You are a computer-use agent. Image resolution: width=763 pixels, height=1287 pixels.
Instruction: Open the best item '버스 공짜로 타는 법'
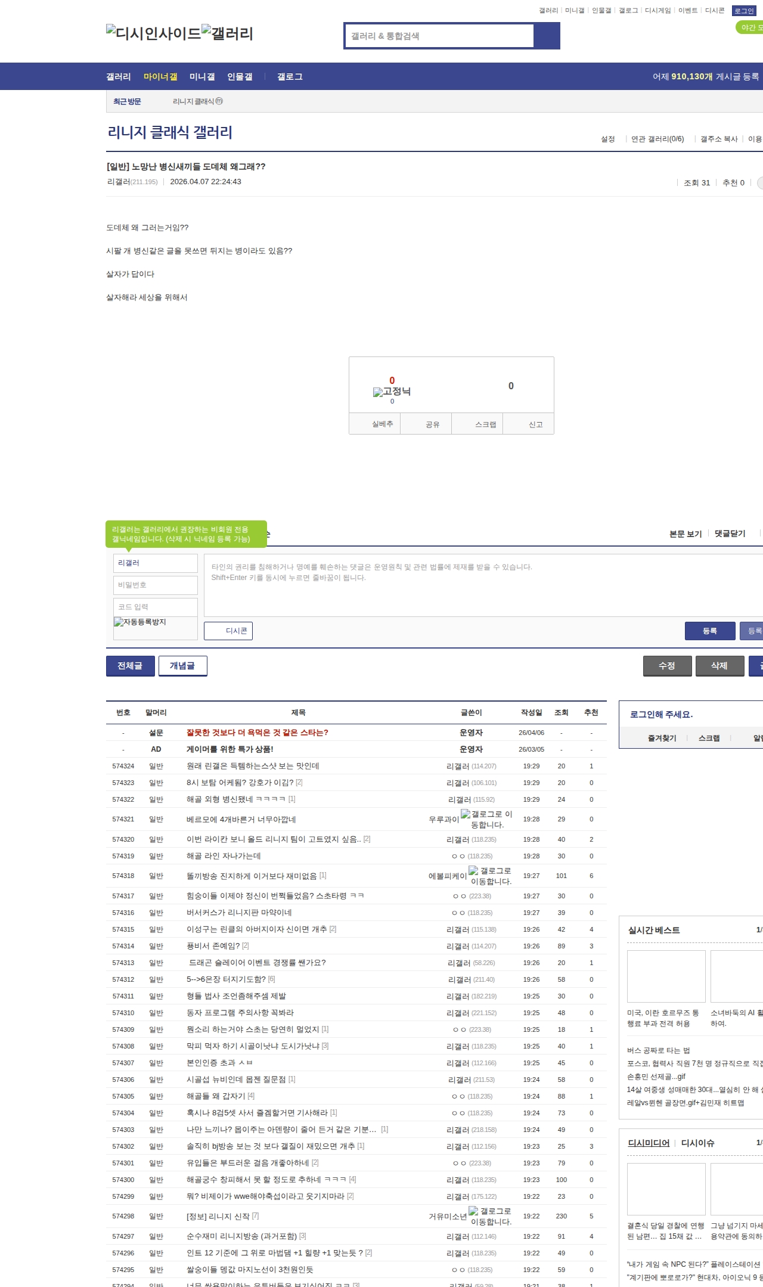(659, 1050)
